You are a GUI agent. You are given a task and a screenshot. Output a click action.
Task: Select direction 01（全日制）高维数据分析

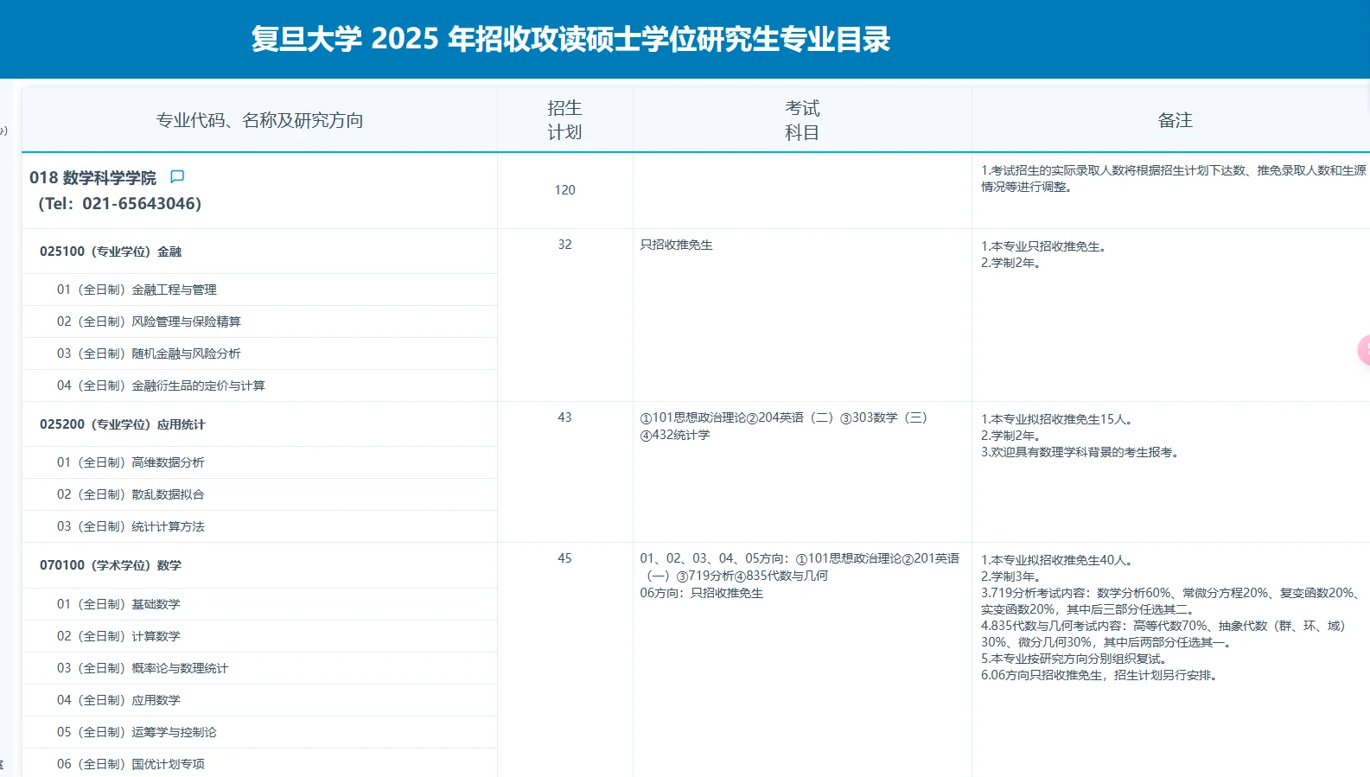259,462
